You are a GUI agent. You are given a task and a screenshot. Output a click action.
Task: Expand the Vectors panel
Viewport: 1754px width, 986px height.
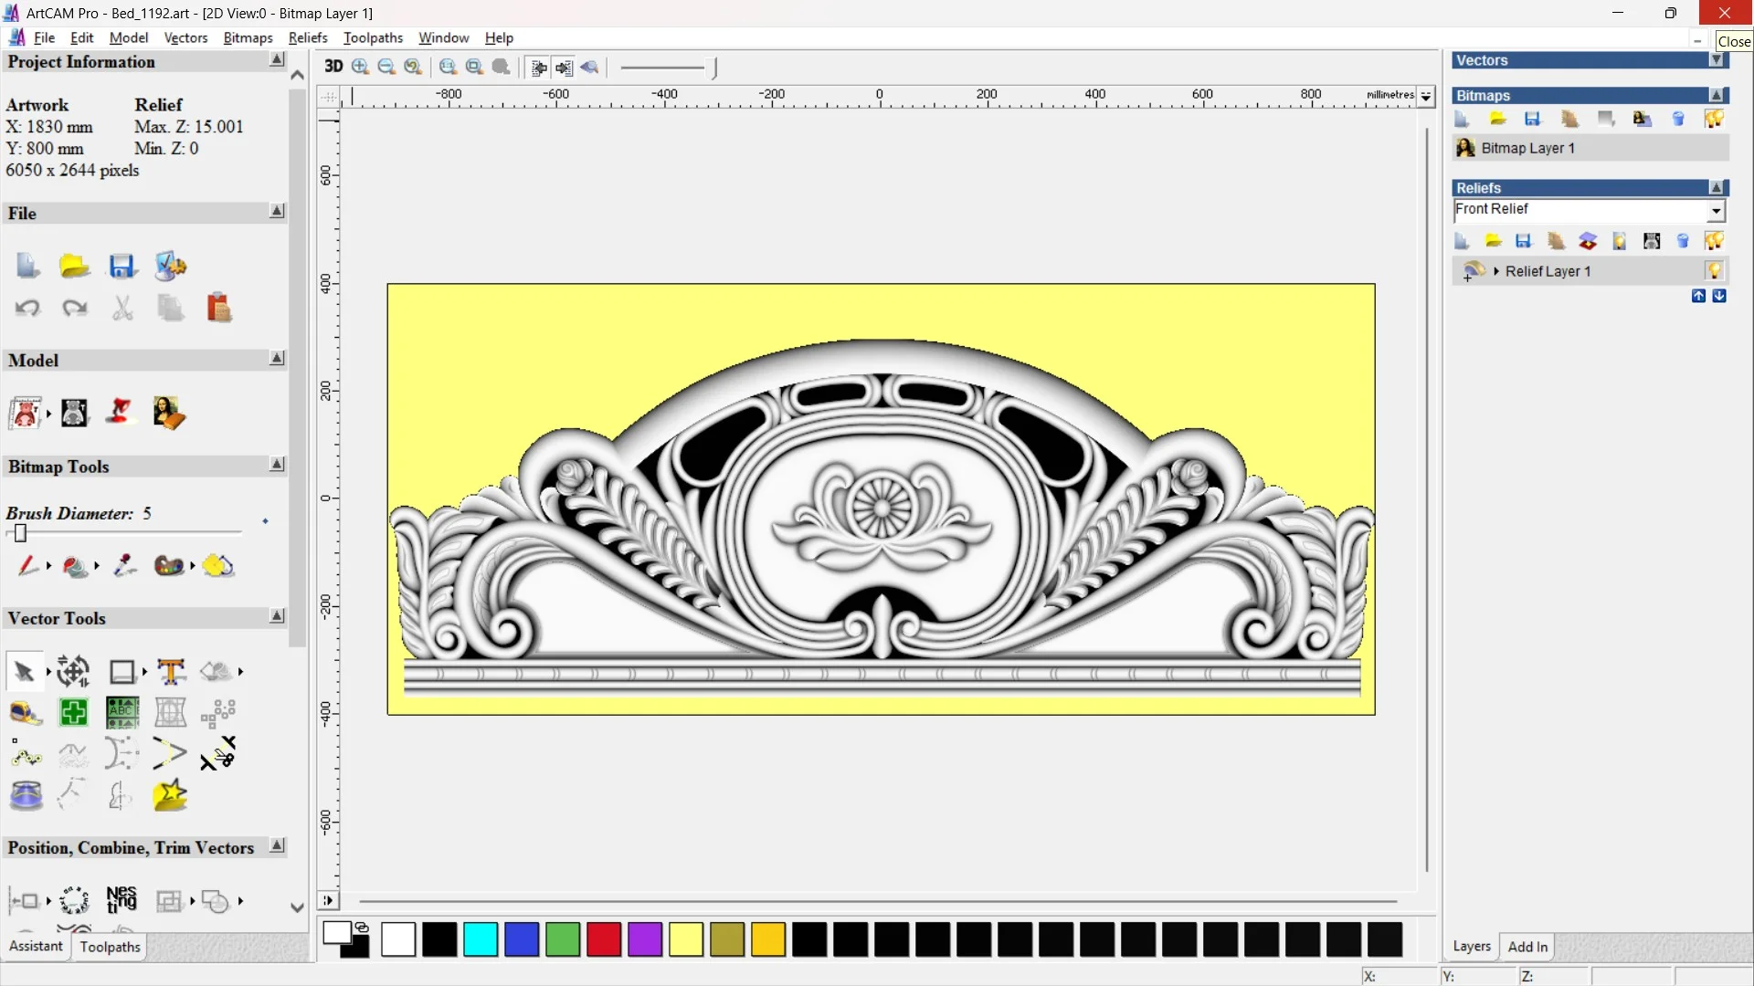(x=1717, y=60)
